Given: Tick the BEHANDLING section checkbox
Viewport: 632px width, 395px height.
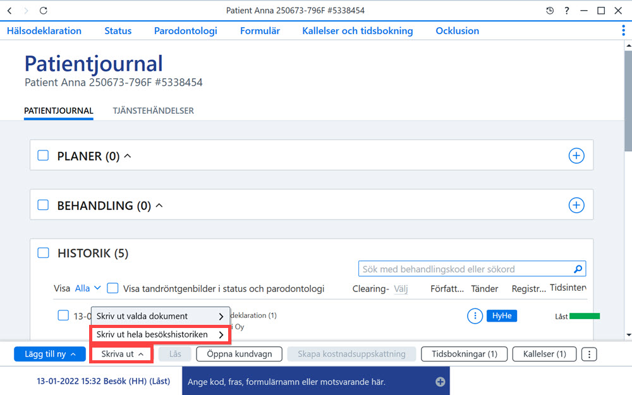Looking at the screenshot, I should (x=43, y=205).
